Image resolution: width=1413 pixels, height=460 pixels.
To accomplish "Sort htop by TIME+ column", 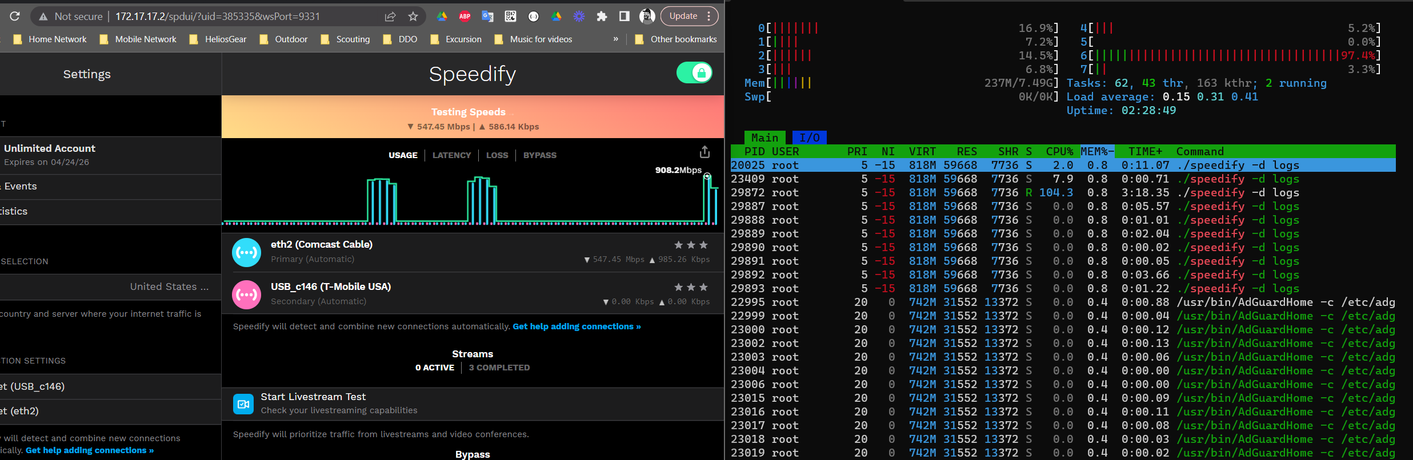I will pos(1145,152).
